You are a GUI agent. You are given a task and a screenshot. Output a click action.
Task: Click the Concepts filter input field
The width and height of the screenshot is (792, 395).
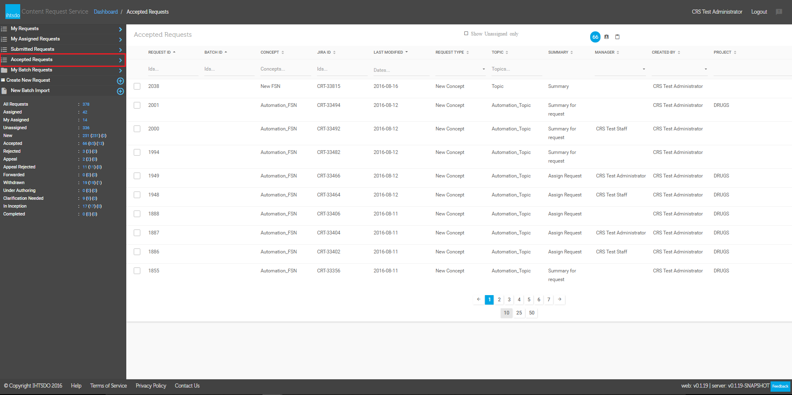[285, 69]
